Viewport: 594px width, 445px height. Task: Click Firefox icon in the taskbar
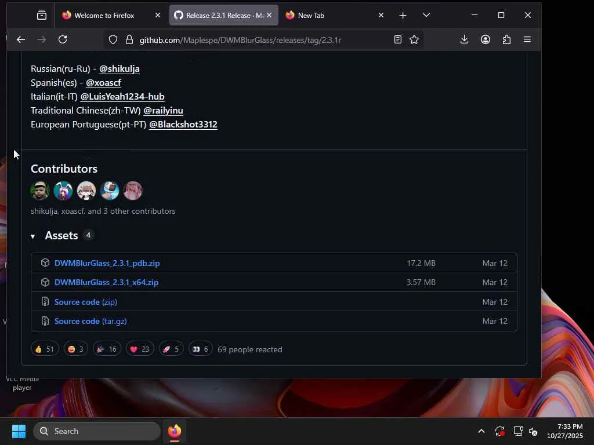(174, 431)
